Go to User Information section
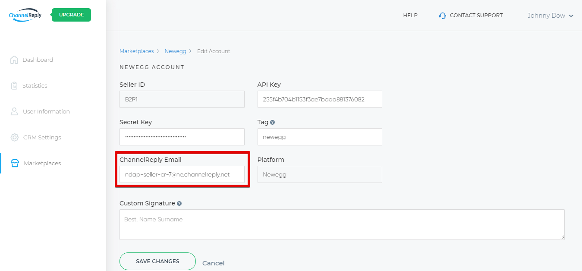The image size is (582, 271). coord(46,111)
